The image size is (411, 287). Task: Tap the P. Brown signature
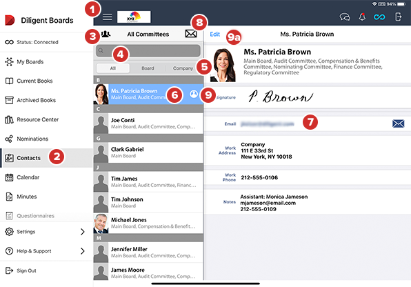click(280, 97)
